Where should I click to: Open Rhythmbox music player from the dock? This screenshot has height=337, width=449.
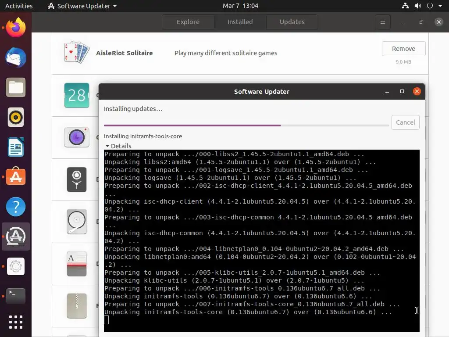16,117
